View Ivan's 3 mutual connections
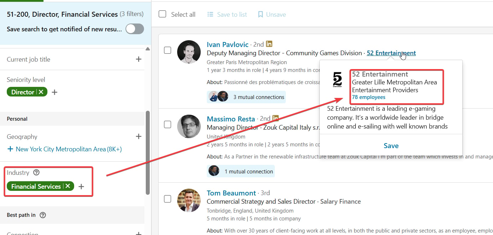The image size is (493, 235). point(246,97)
